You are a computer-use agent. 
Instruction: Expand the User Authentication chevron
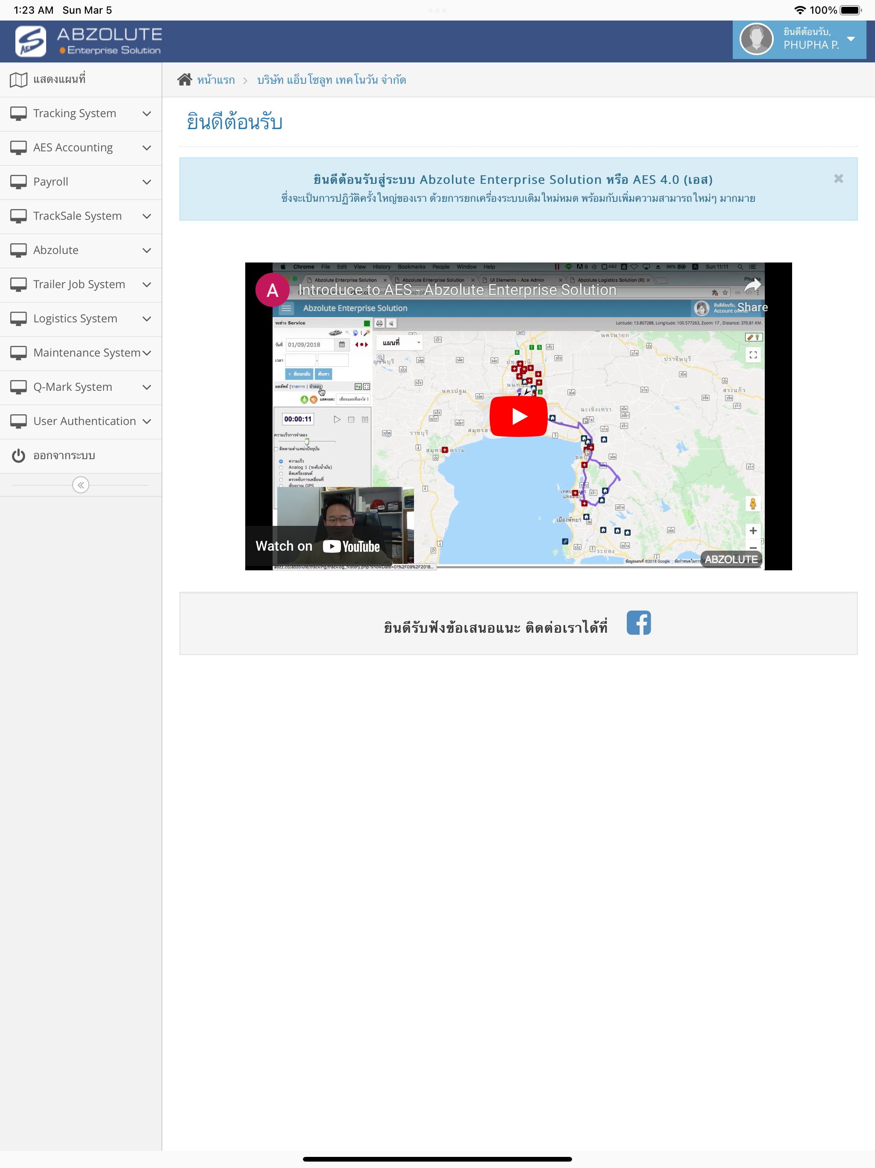147,422
